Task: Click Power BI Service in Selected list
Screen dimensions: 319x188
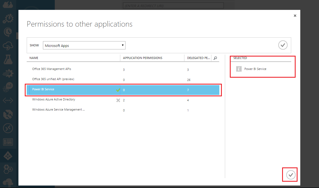Action: click(x=255, y=69)
